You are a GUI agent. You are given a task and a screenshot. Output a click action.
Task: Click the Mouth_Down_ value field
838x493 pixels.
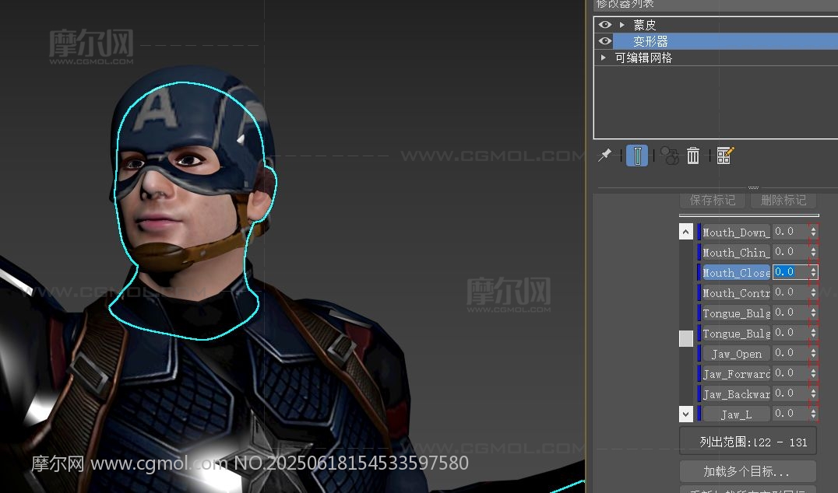click(790, 232)
